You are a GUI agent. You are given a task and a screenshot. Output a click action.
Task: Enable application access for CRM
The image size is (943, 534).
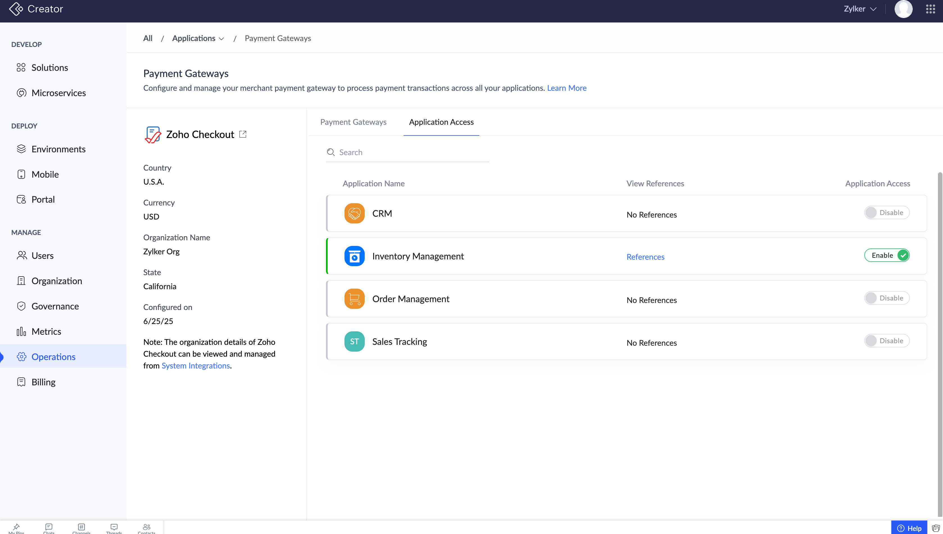887,213
